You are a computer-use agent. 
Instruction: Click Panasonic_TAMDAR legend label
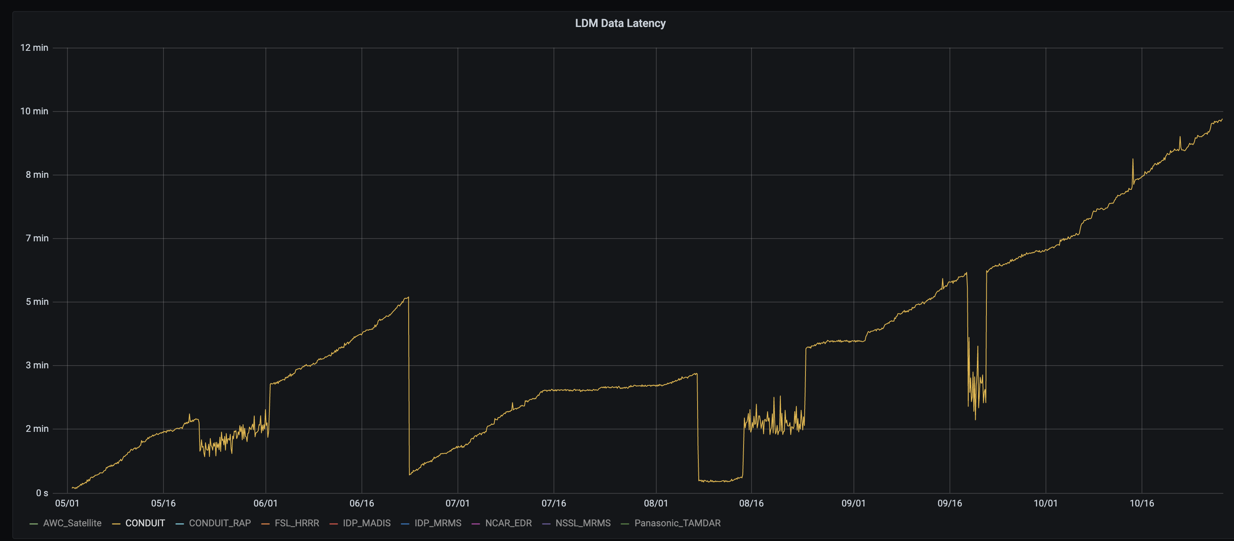pyautogui.click(x=677, y=523)
